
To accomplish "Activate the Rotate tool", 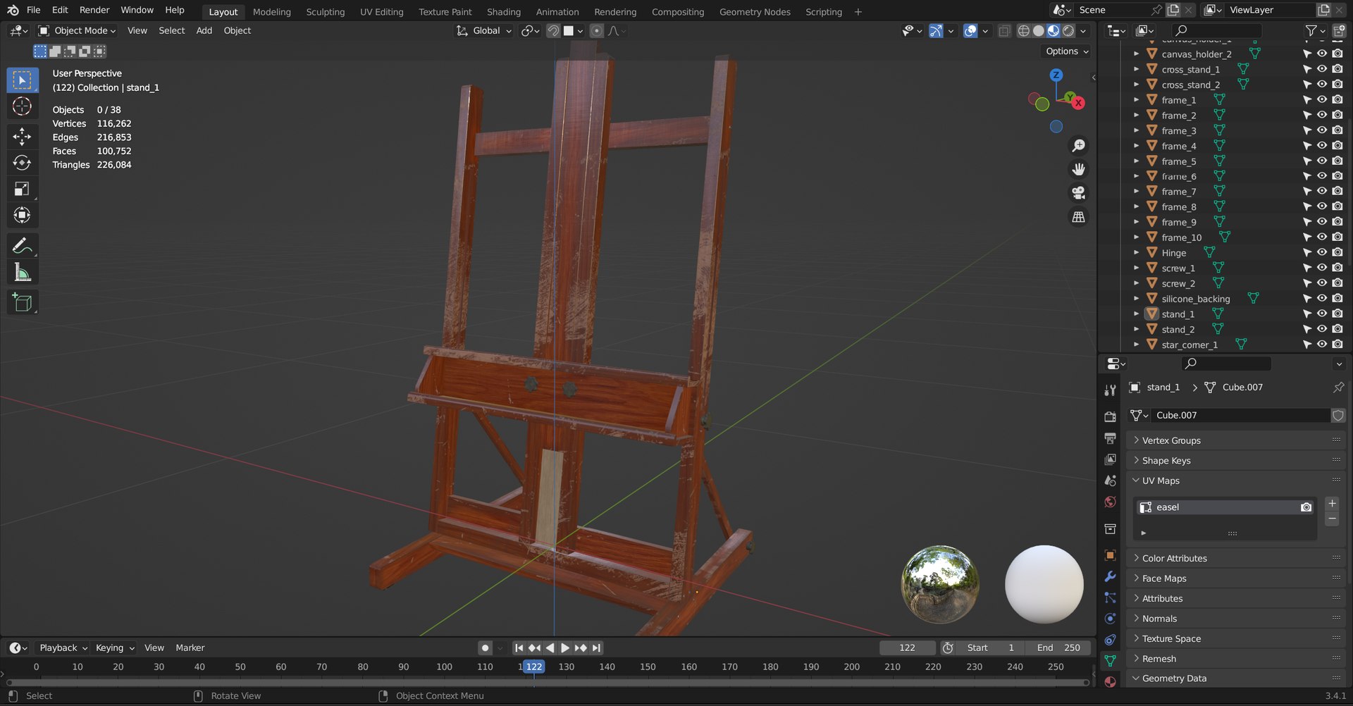I will tap(22, 163).
